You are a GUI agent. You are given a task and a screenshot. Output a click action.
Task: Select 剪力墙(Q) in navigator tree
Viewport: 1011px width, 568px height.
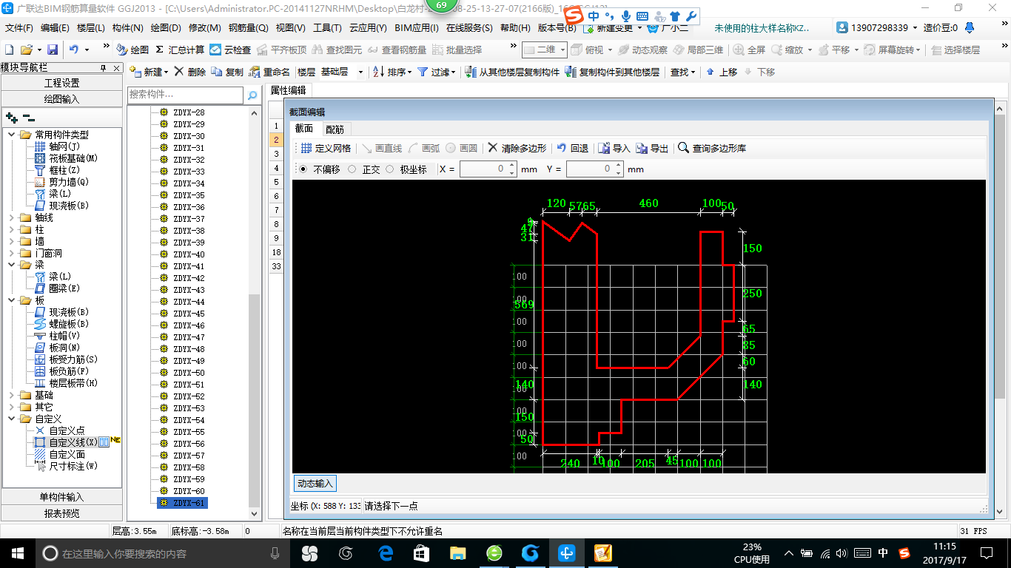coord(69,182)
